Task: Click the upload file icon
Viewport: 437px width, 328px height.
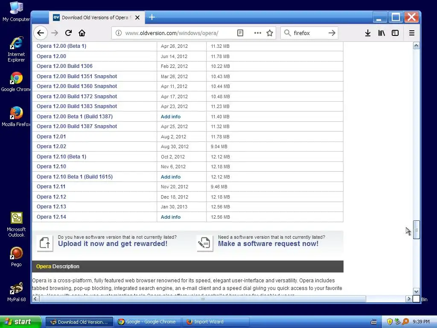Action: click(x=45, y=243)
